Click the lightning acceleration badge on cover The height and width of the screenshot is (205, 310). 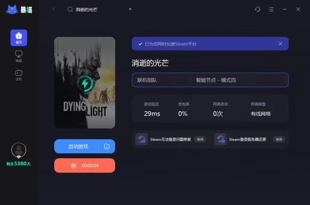point(85,84)
